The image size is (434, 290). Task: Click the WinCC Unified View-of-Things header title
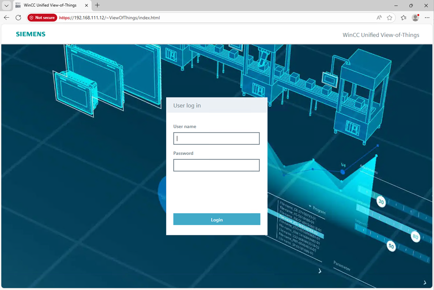click(x=381, y=35)
